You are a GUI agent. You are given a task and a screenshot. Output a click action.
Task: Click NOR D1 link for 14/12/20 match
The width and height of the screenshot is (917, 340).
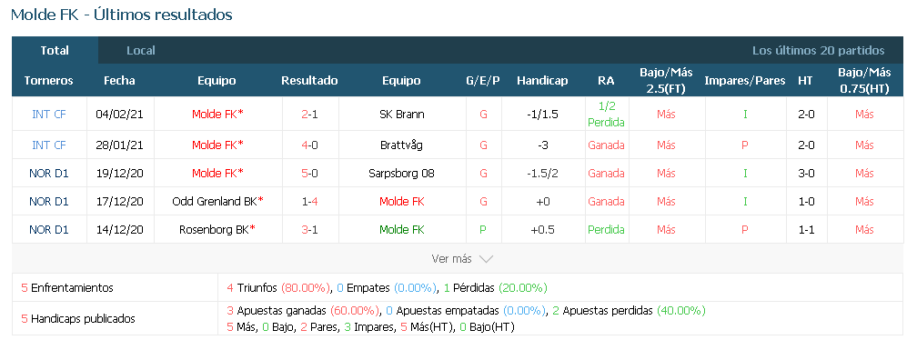coord(49,230)
